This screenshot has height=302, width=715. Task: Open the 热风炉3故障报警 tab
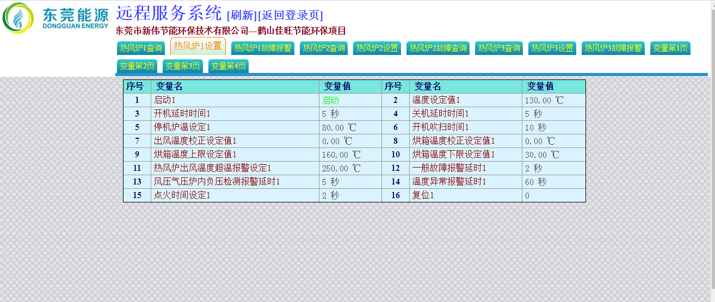[x=613, y=48]
